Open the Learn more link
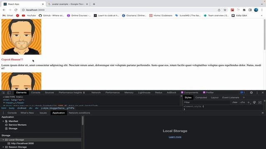 [175, 137]
